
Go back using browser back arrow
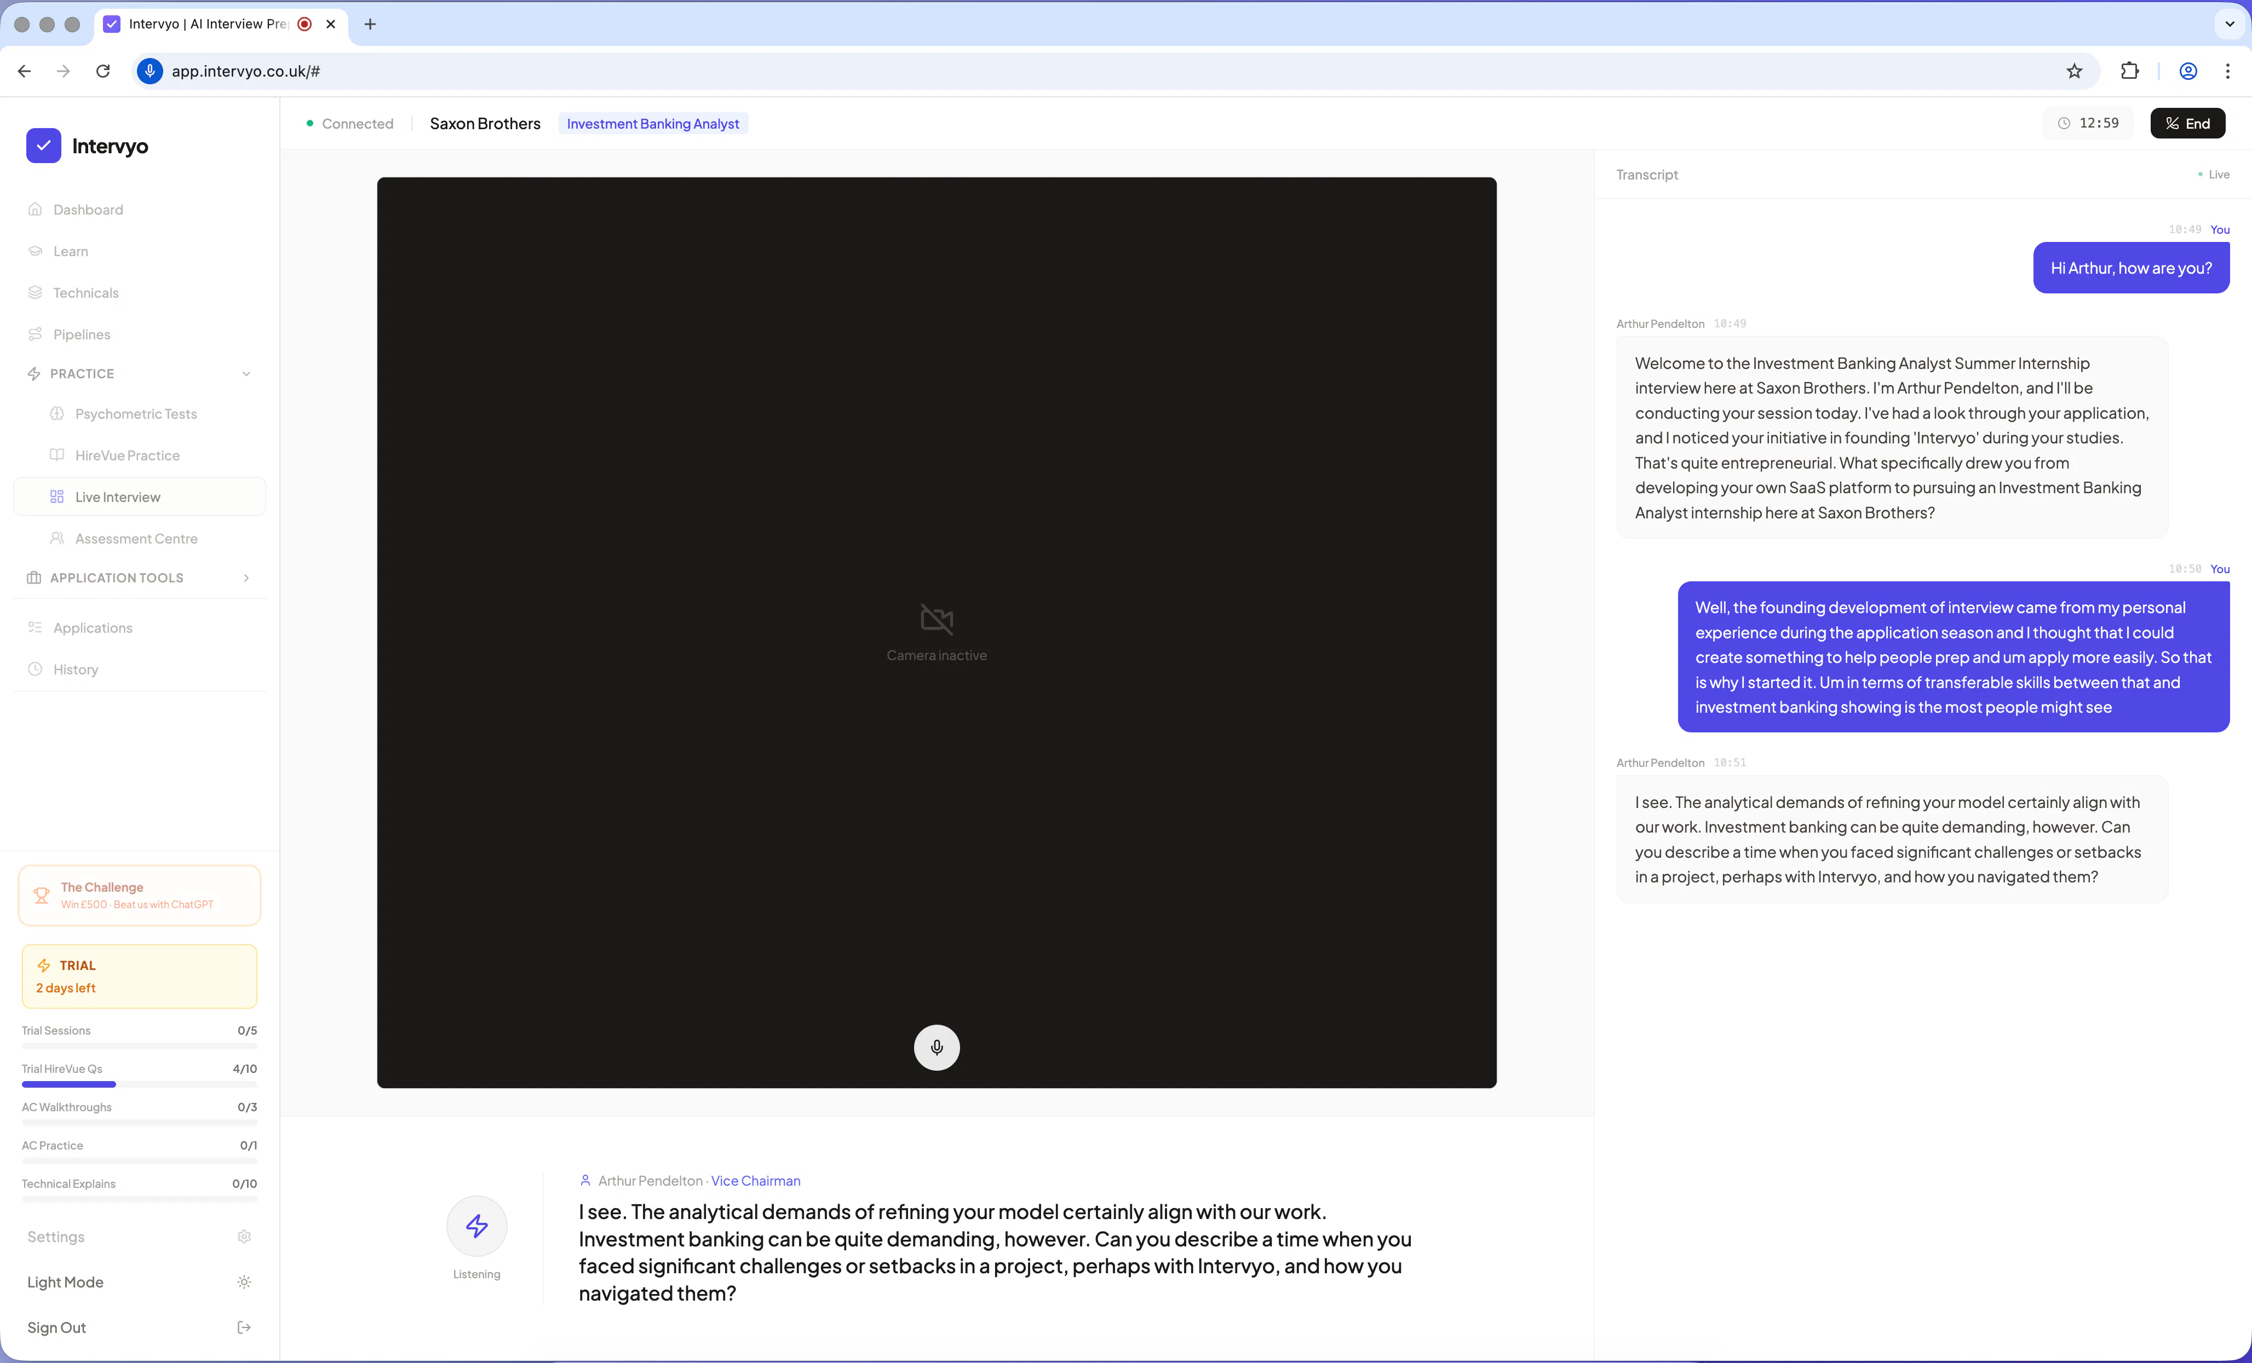[25, 71]
